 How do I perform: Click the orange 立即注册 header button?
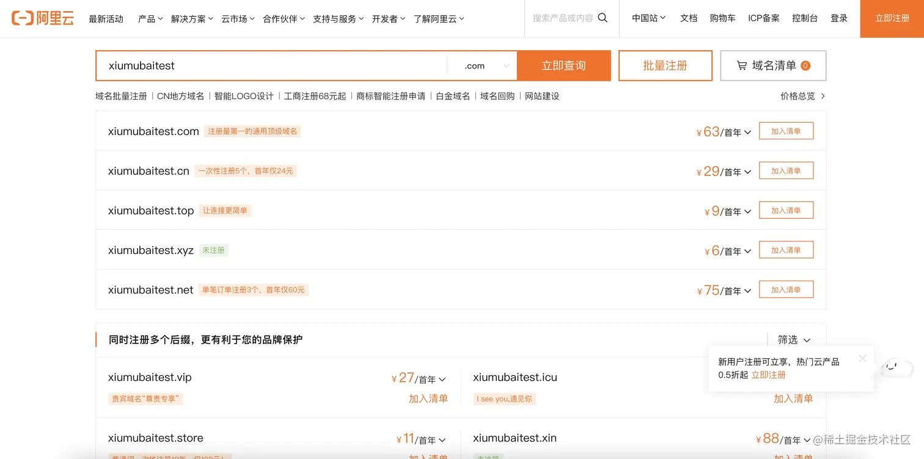tap(892, 18)
